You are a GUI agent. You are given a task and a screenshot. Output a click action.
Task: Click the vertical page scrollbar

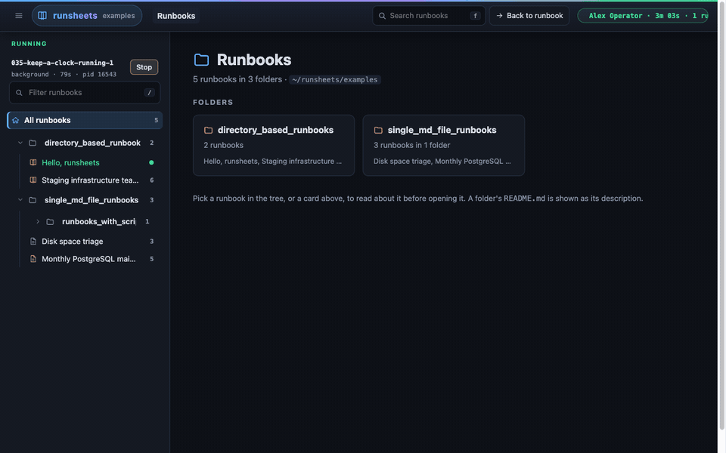pos(721,215)
